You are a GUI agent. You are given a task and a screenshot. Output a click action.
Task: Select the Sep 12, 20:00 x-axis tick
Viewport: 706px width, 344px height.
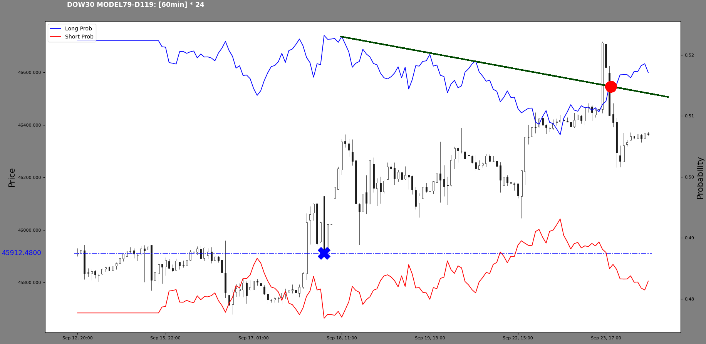point(77,338)
